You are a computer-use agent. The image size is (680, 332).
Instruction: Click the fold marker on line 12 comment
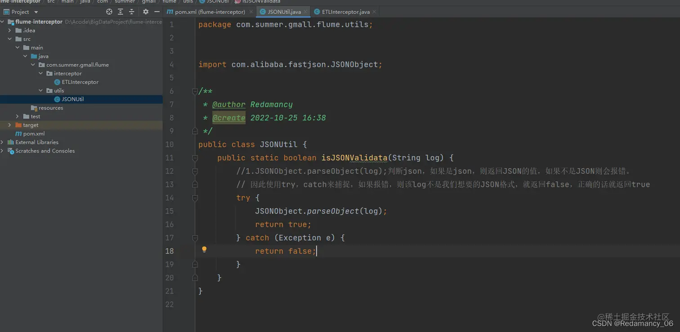(x=195, y=171)
